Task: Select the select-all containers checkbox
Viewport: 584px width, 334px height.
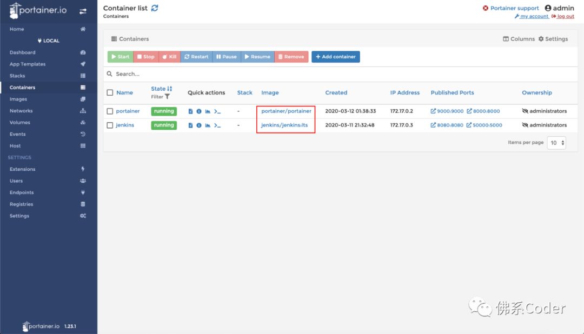Action: click(110, 93)
